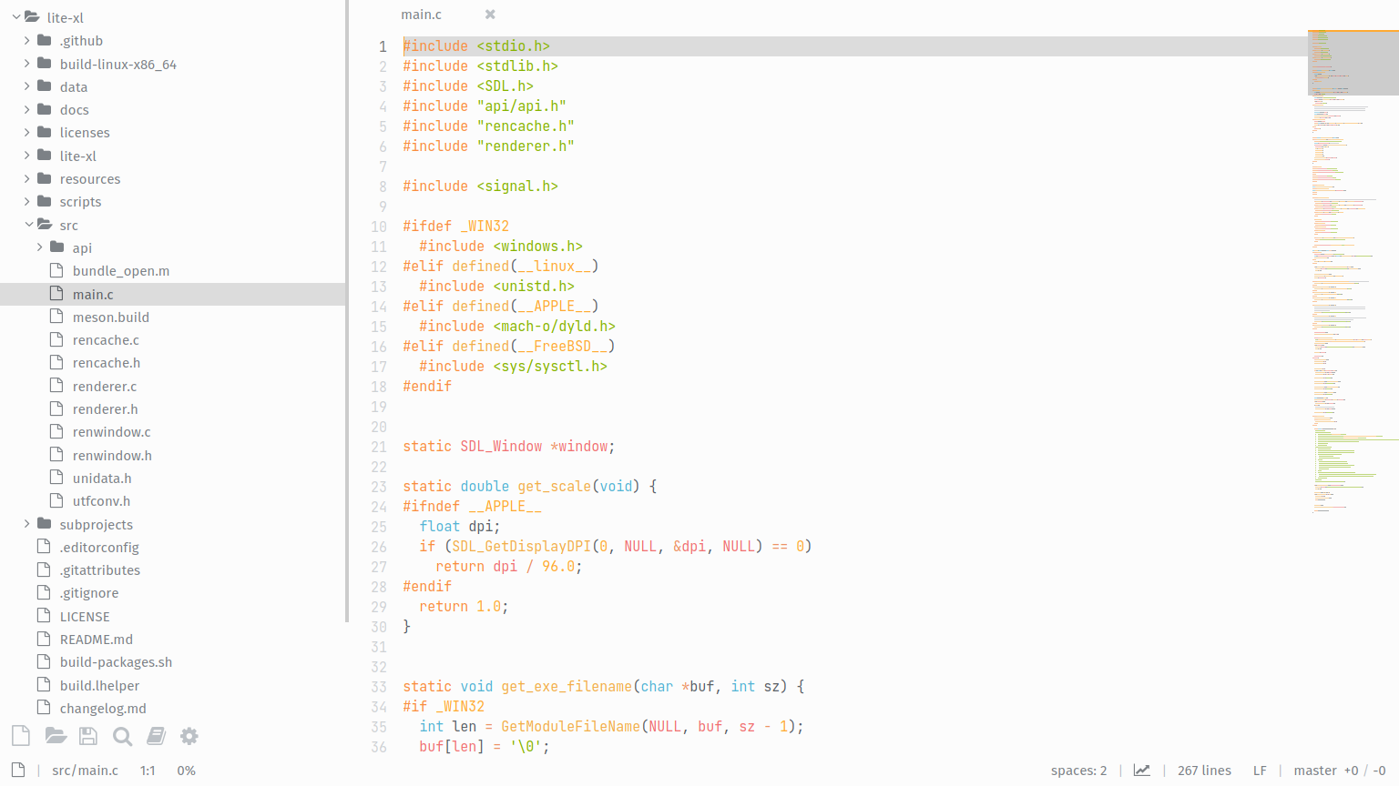
Task: Switch to the main.c tab
Action: point(422,15)
